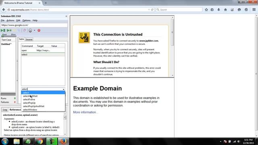Choose selectWindow from command list

coord(43,110)
